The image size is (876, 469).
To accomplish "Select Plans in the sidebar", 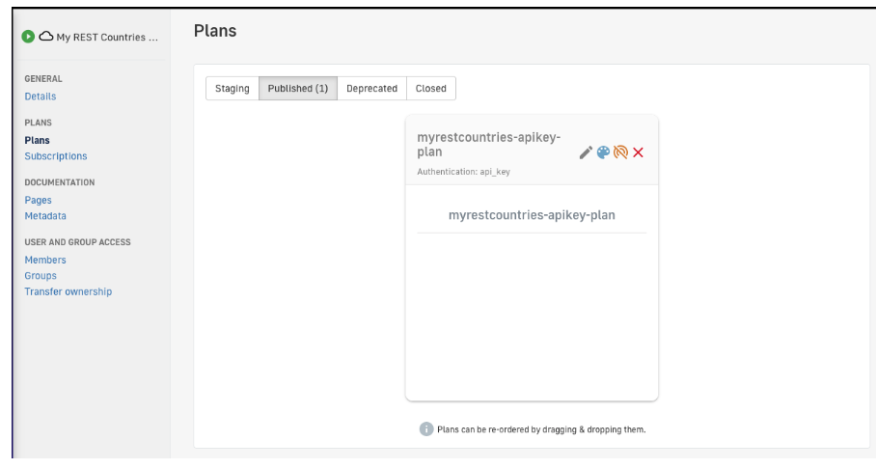I will [38, 141].
